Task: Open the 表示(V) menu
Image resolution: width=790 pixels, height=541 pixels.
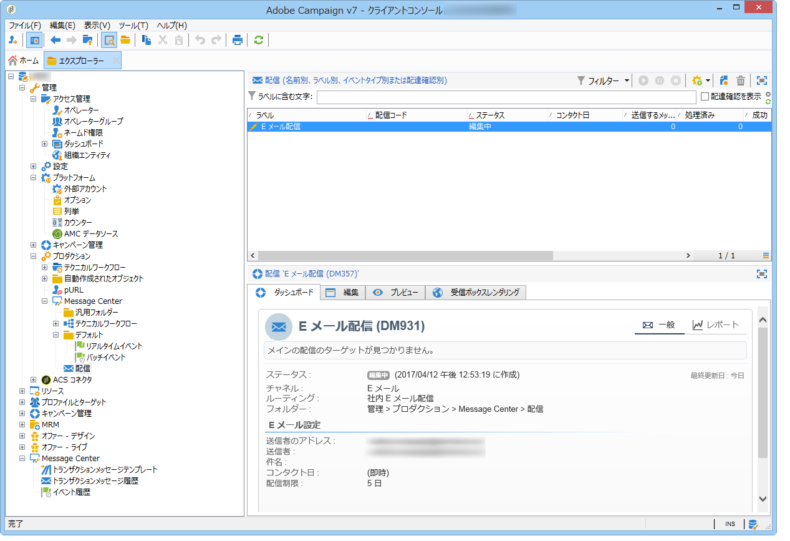Action: (97, 26)
